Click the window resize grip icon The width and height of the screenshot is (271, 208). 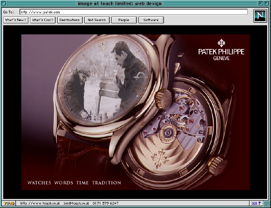pos(267,204)
